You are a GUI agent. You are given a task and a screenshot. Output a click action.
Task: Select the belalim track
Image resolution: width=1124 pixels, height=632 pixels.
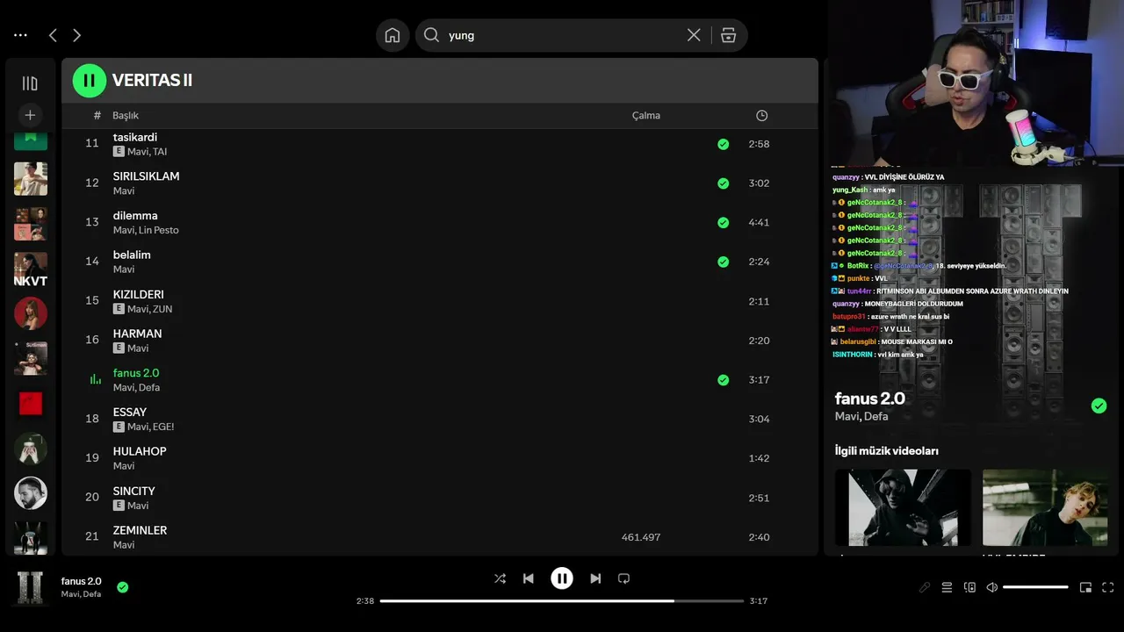(439, 262)
